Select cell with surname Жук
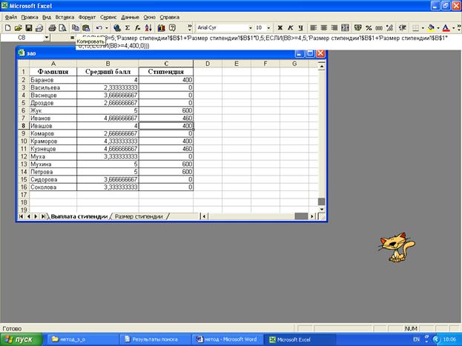 (53, 110)
